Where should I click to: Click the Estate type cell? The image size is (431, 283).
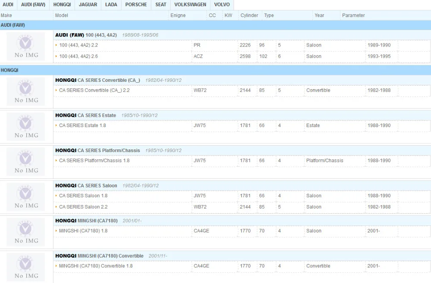313,125
